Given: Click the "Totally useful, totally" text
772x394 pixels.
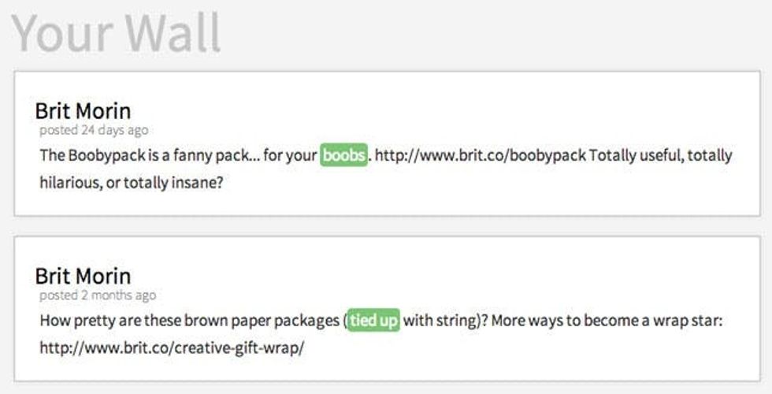Looking at the screenshot, I should pos(660,155).
